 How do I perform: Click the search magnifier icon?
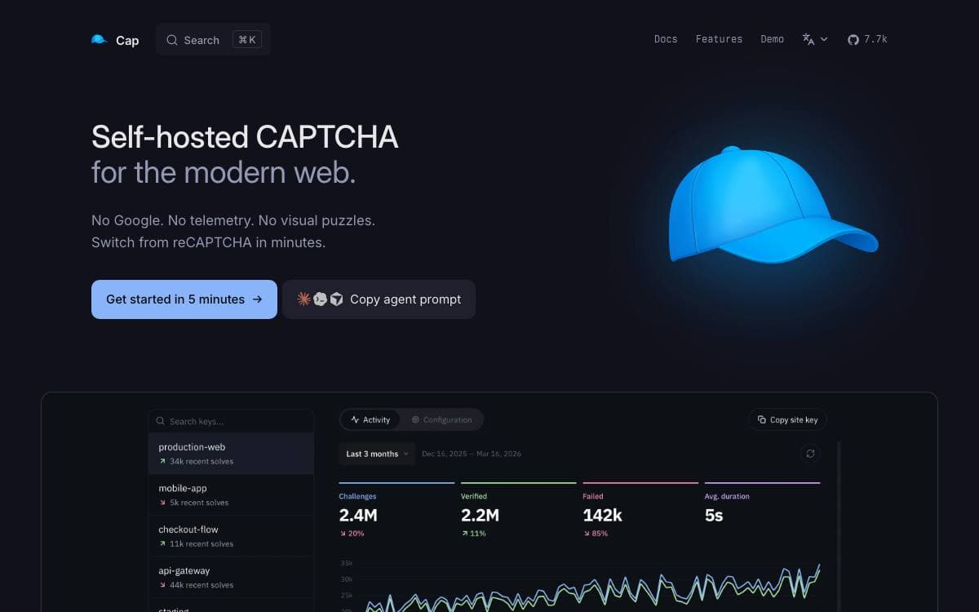[x=172, y=40]
